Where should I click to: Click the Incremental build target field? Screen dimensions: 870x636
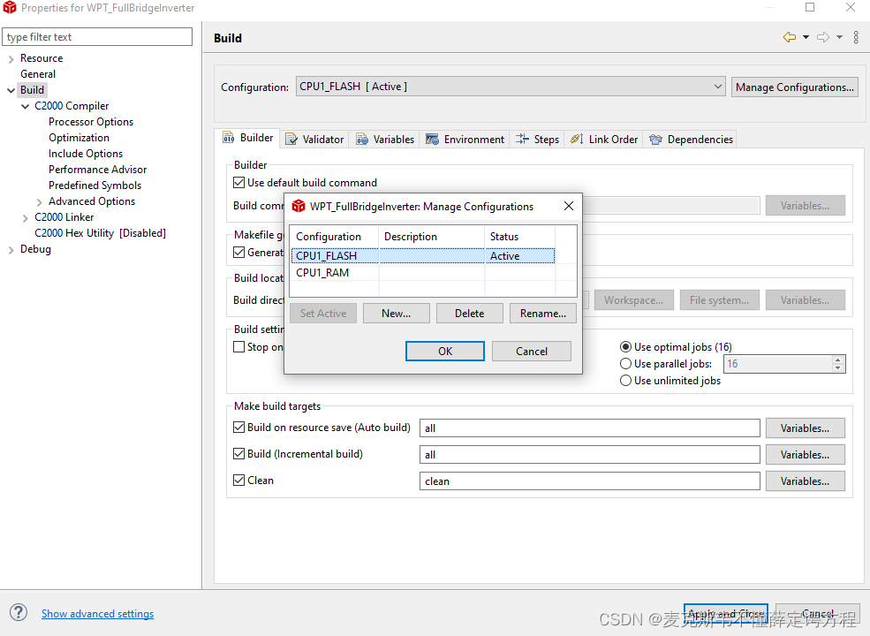(x=590, y=455)
